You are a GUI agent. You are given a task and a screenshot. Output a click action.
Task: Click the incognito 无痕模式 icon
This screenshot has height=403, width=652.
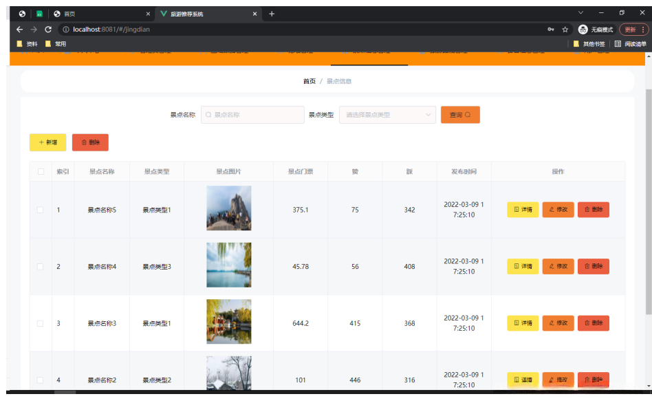tap(583, 30)
